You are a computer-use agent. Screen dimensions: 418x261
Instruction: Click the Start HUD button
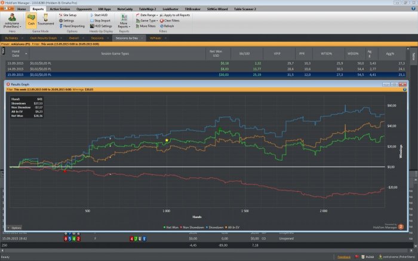tap(100, 15)
